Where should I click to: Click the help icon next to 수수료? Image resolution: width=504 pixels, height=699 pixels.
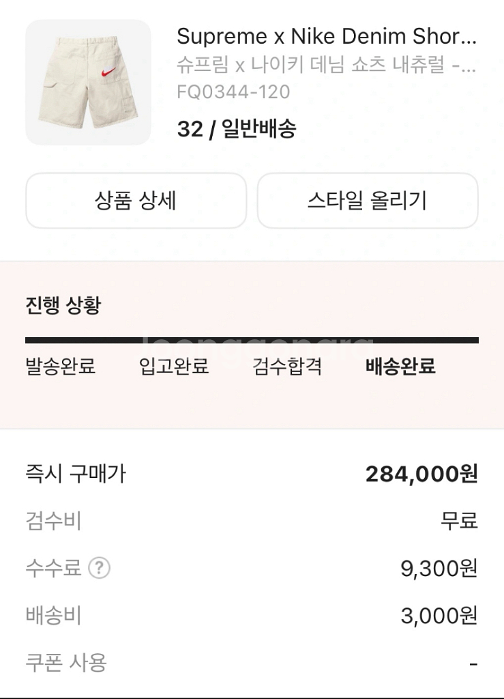point(100,568)
